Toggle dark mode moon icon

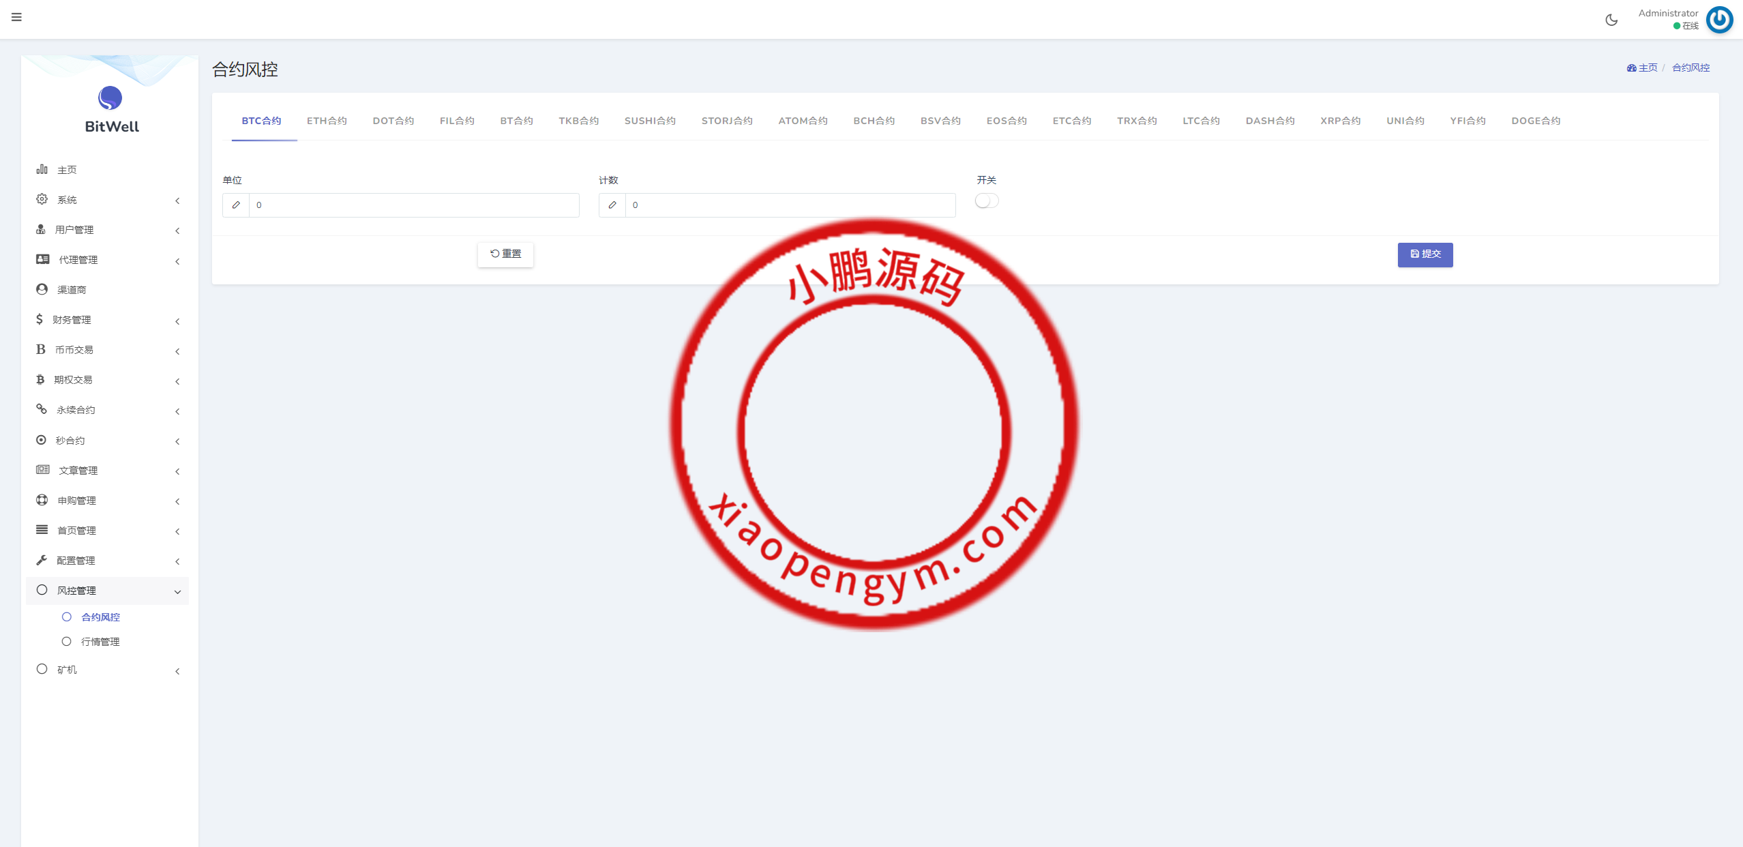pos(1611,20)
